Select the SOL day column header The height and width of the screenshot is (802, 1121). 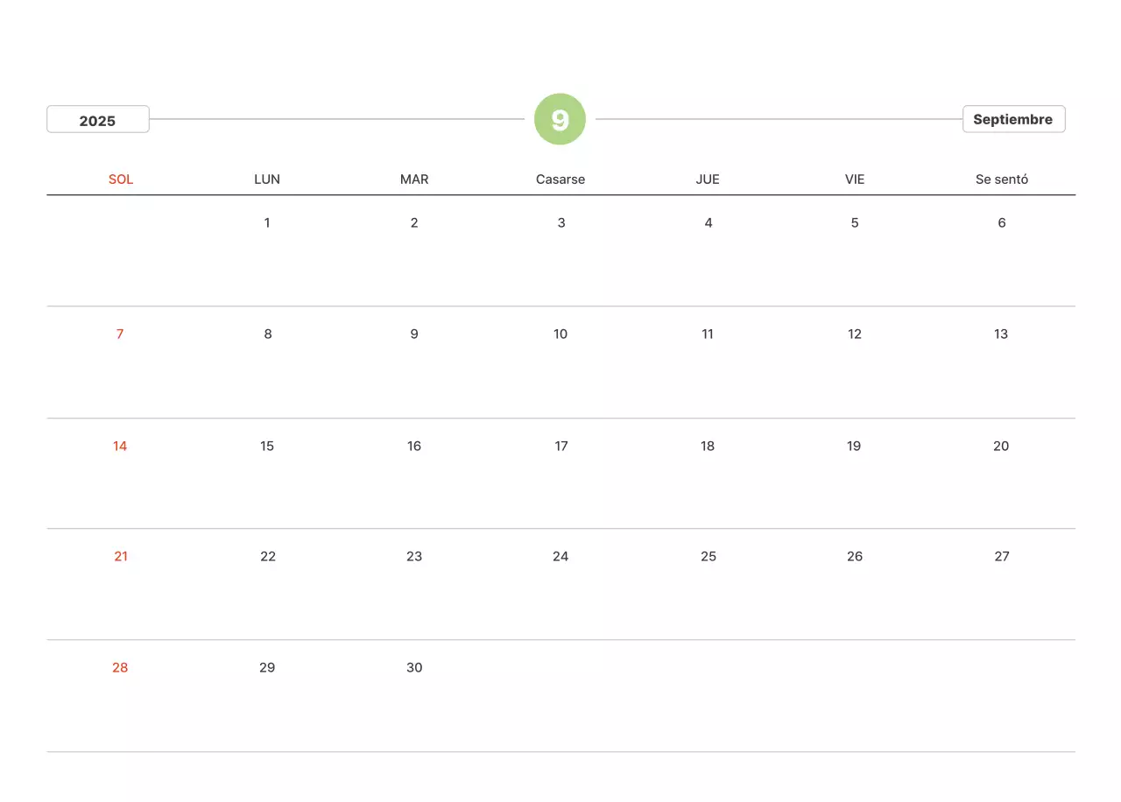[x=121, y=179]
